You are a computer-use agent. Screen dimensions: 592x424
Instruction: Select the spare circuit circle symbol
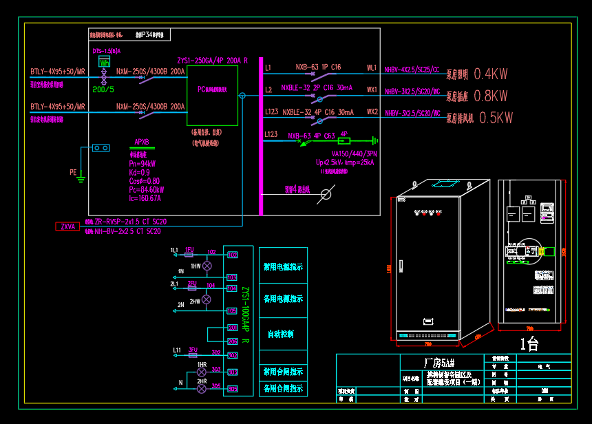click(326, 195)
